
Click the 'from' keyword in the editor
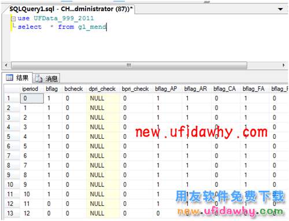coord(66,27)
